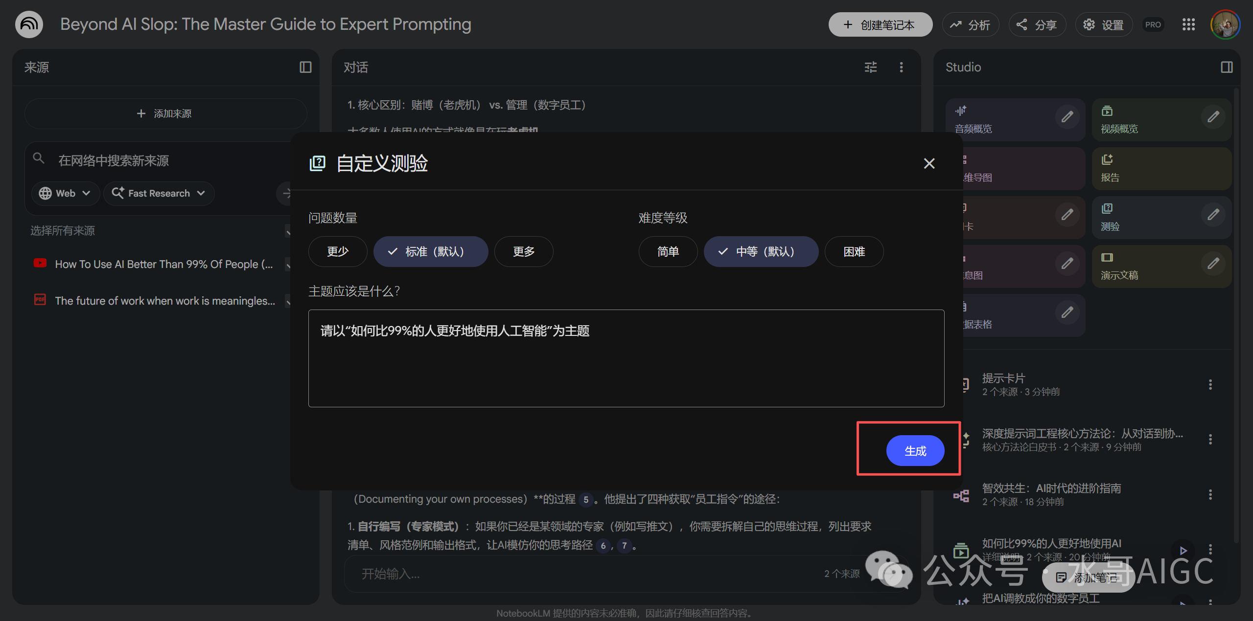
Task: Collapse the 来源 sources panel icon
Action: click(x=305, y=67)
